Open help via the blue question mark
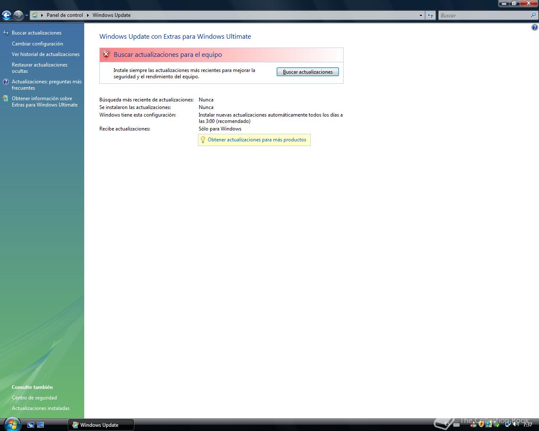 point(534,27)
